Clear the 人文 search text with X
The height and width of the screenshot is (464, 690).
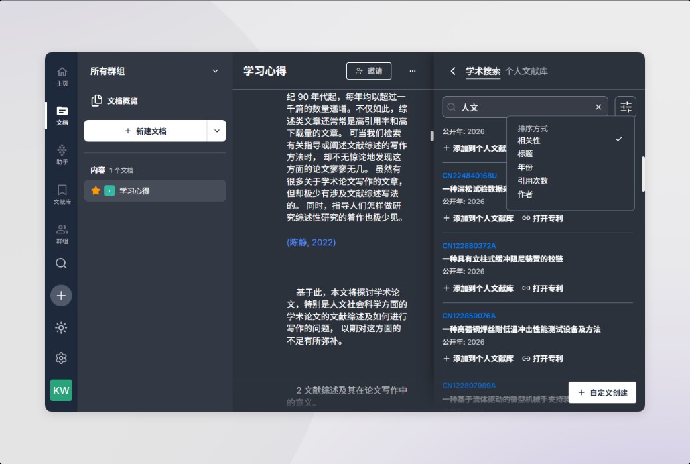point(598,107)
